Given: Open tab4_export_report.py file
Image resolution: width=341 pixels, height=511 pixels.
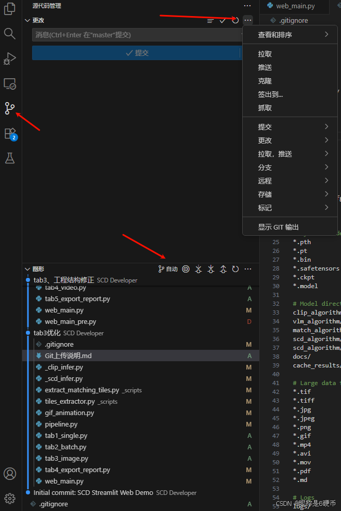Looking at the screenshot, I should point(141,470).
